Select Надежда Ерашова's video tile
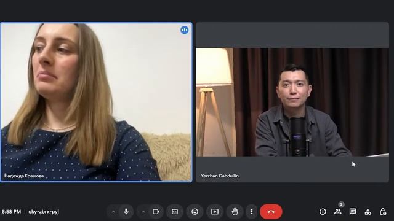394x221 pixels. pyautogui.click(x=96, y=103)
